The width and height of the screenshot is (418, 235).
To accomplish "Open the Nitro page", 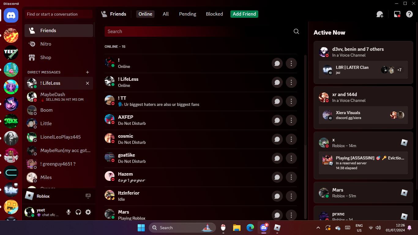I will click(x=59, y=44).
